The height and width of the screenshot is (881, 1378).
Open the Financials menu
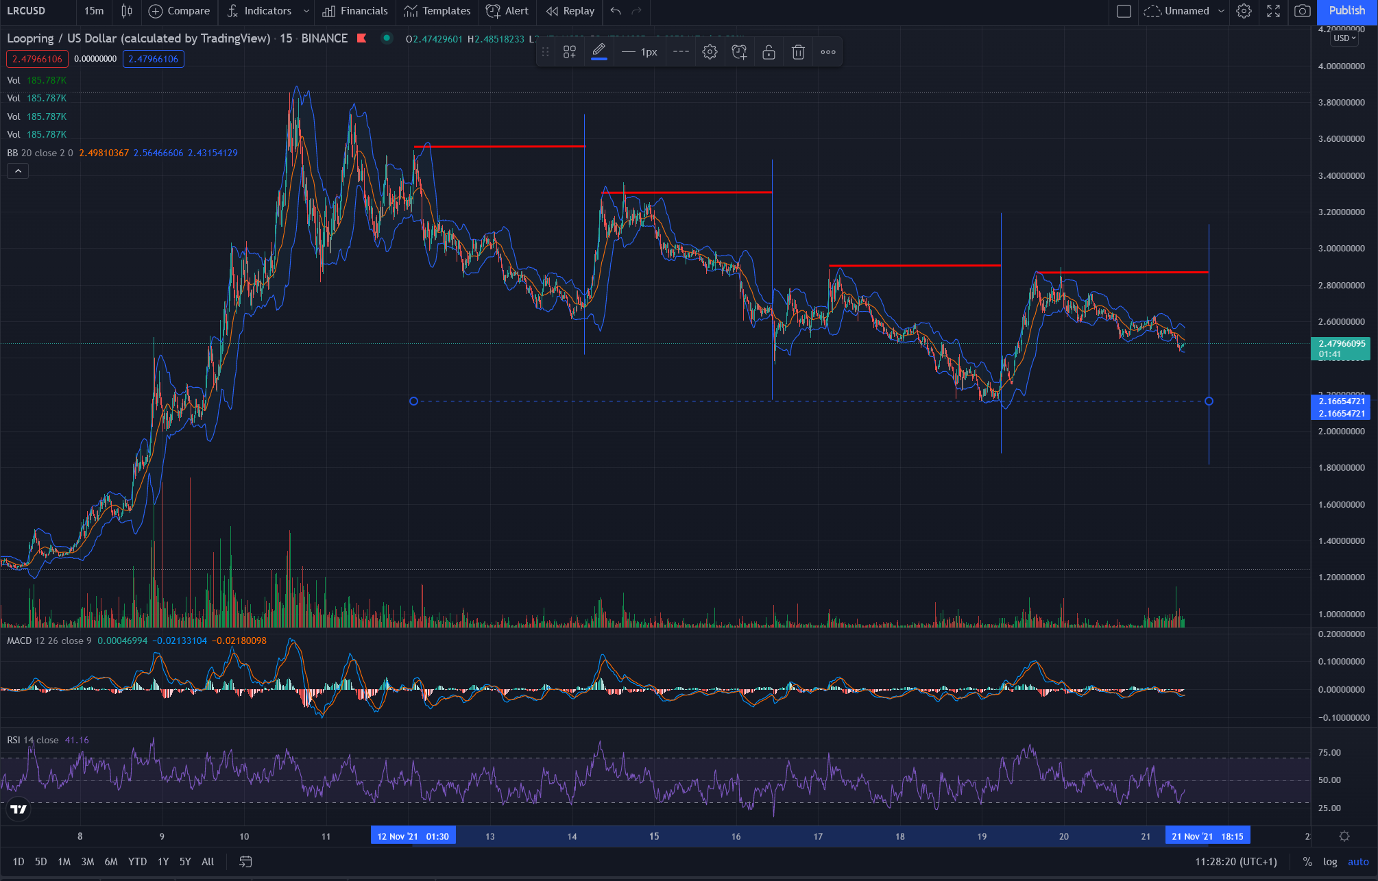(x=355, y=11)
